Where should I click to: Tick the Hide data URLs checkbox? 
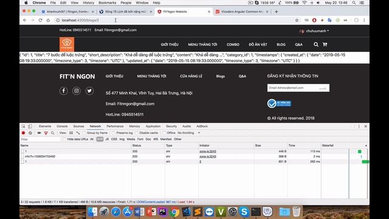click(64, 139)
